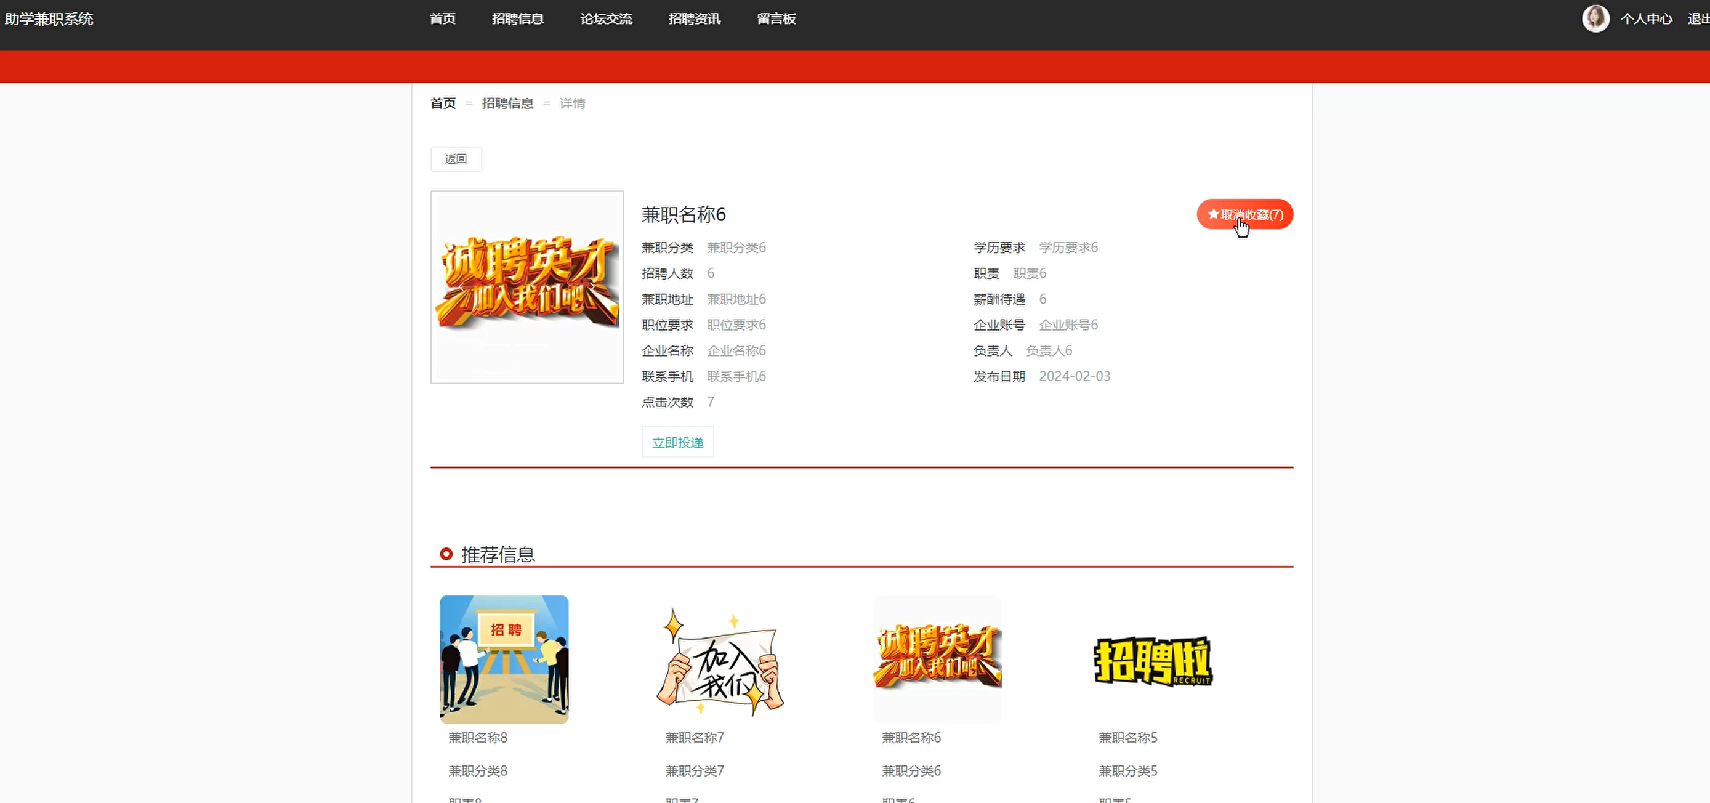Open 招聘信息 in the top navigation

(518, 18)
